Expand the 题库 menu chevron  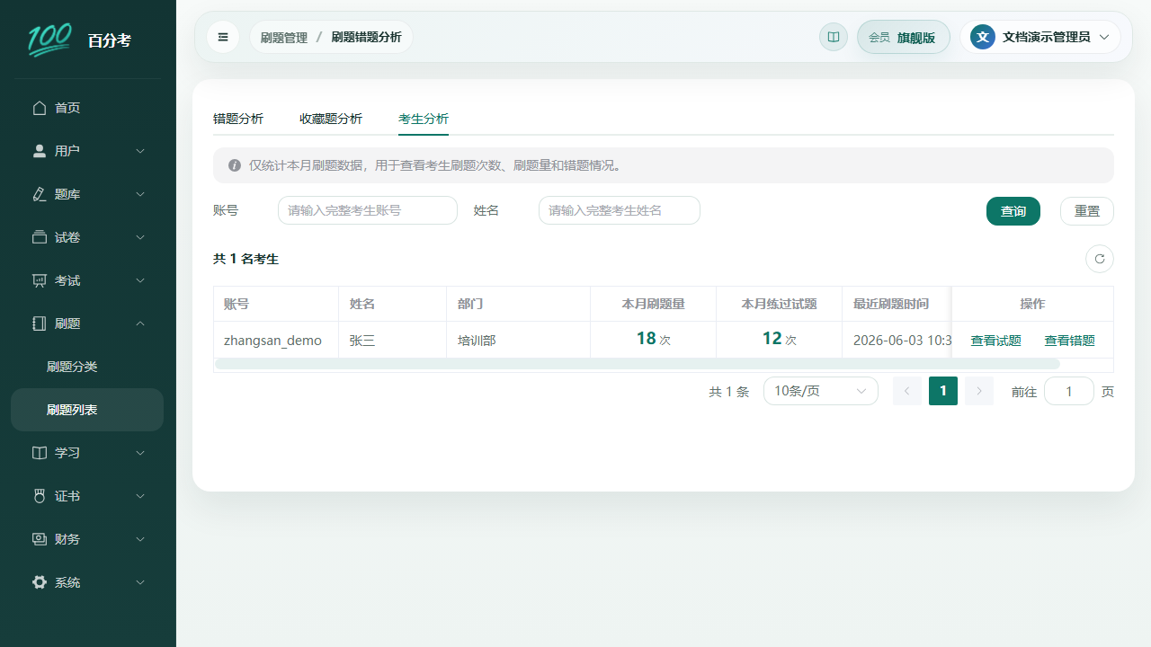click(x=140, y=194)
